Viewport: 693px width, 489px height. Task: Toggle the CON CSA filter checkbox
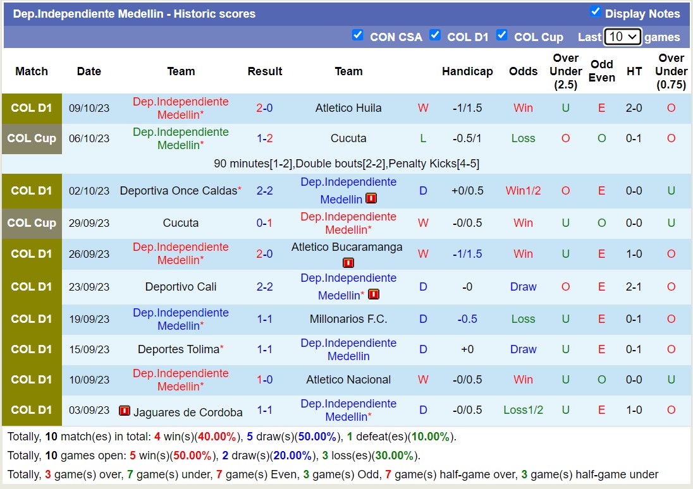(x=358, y=35)
